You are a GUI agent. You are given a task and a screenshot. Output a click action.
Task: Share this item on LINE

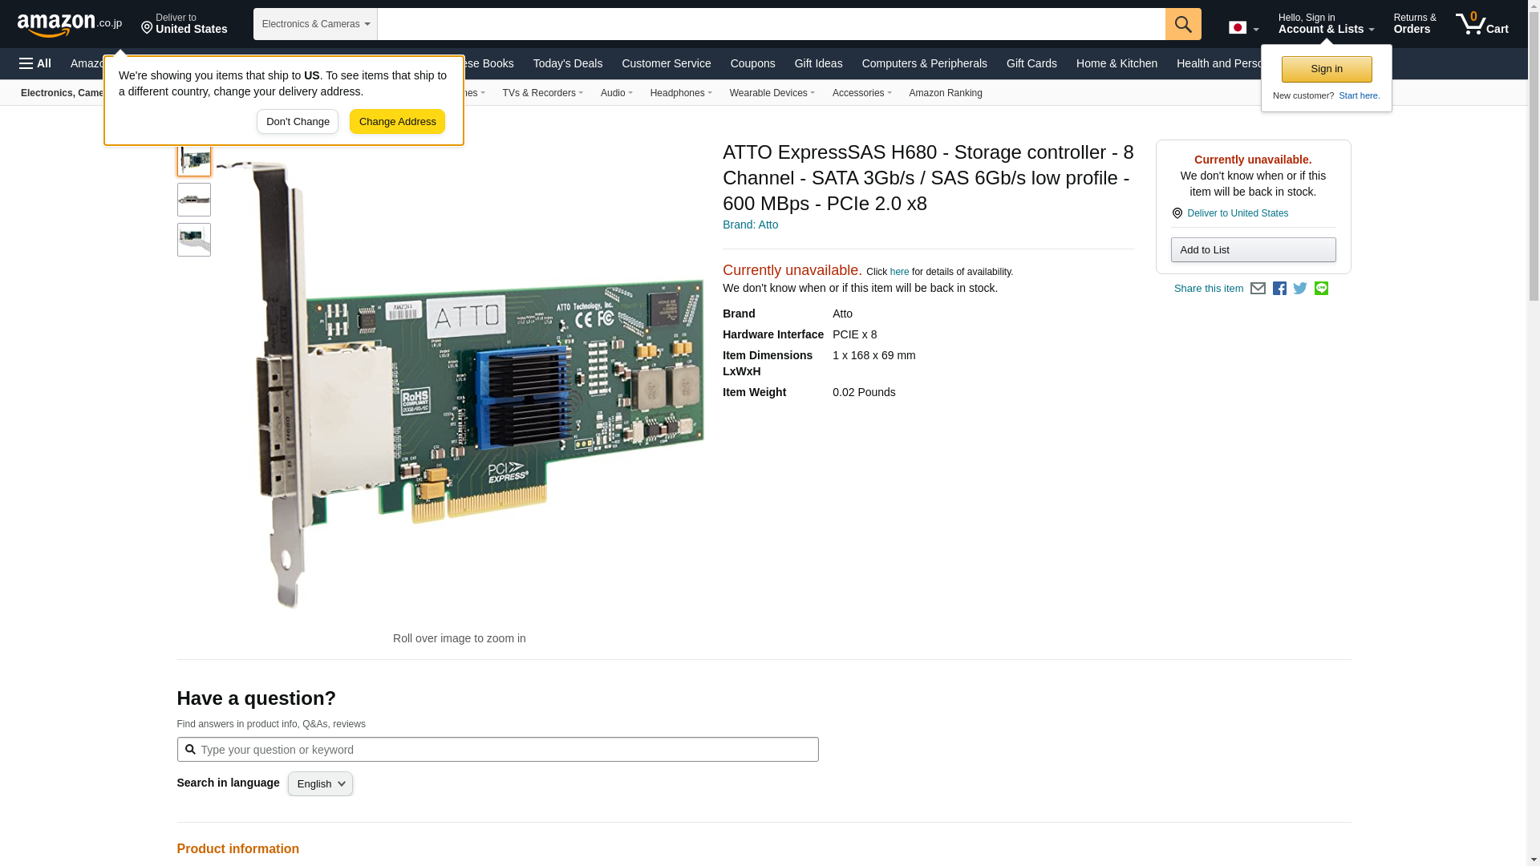[x=1321, y=289]
